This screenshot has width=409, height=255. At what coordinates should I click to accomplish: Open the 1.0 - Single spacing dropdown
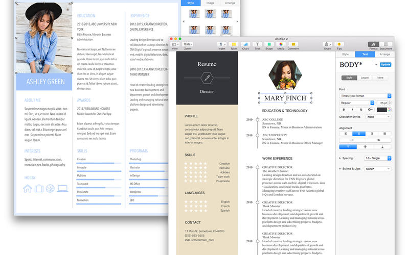(377, 158)
